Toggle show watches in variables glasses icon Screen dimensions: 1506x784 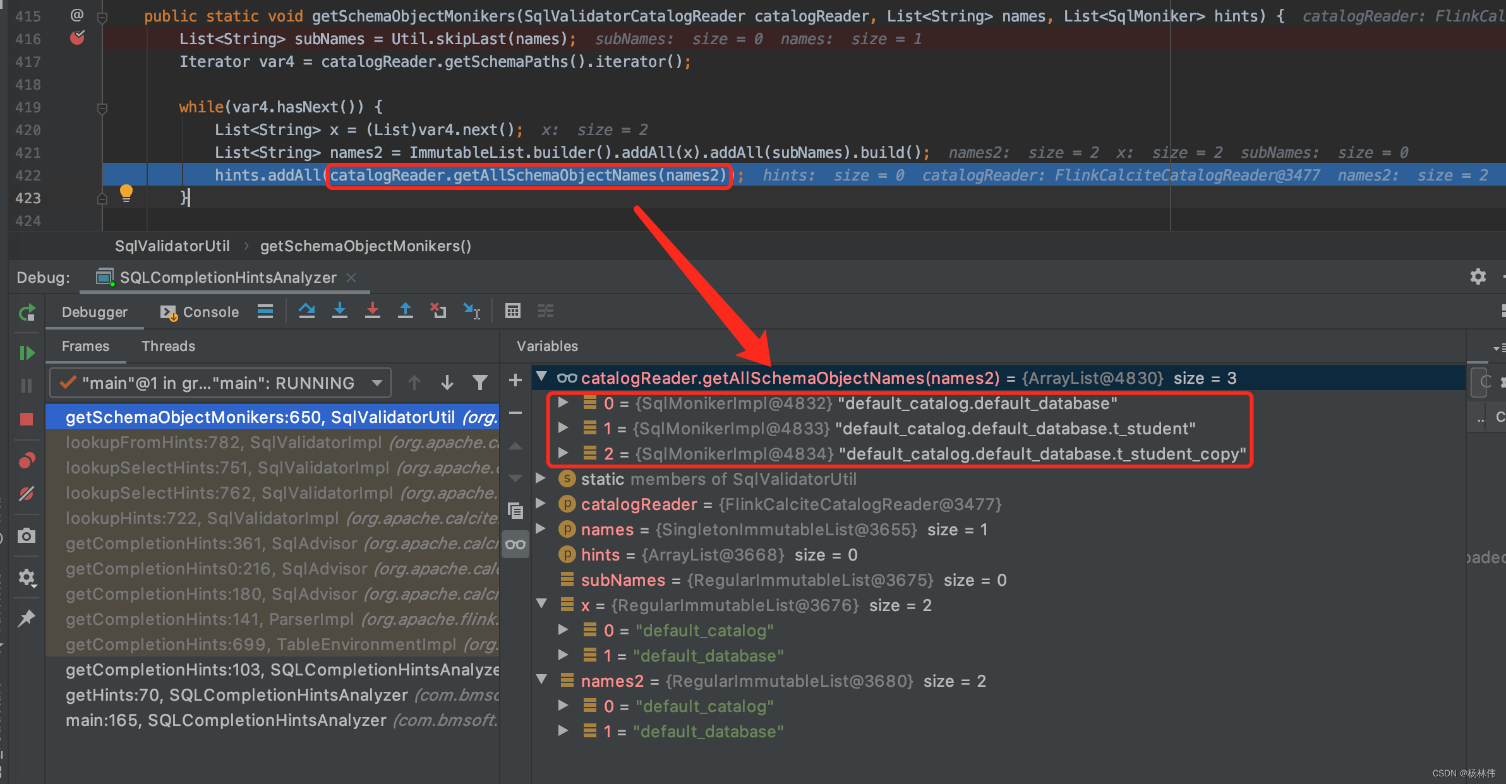(515, 544)
